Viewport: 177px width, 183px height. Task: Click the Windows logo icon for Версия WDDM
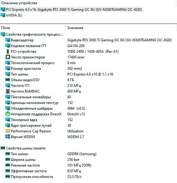(x=8, y=137)
